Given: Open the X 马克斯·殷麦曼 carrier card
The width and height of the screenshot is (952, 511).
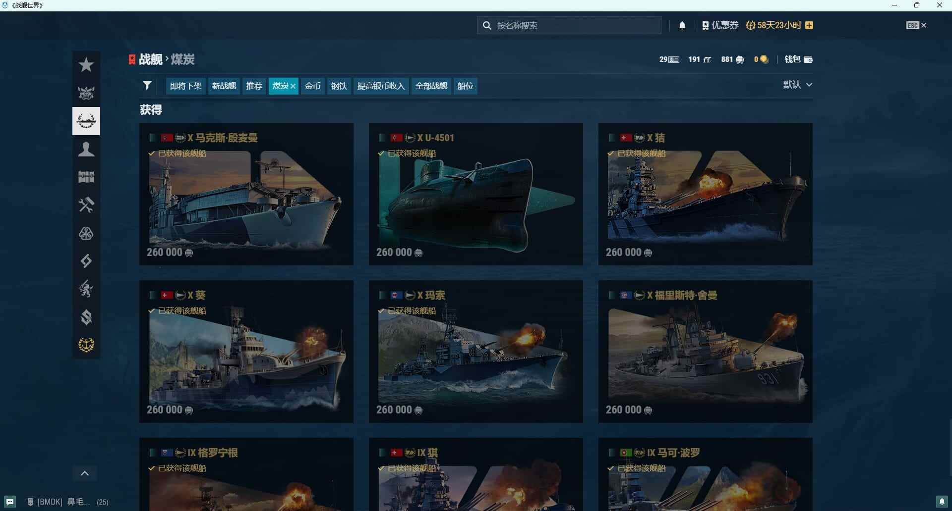Looking at the screenshot, I should click(x=246, y=194).
